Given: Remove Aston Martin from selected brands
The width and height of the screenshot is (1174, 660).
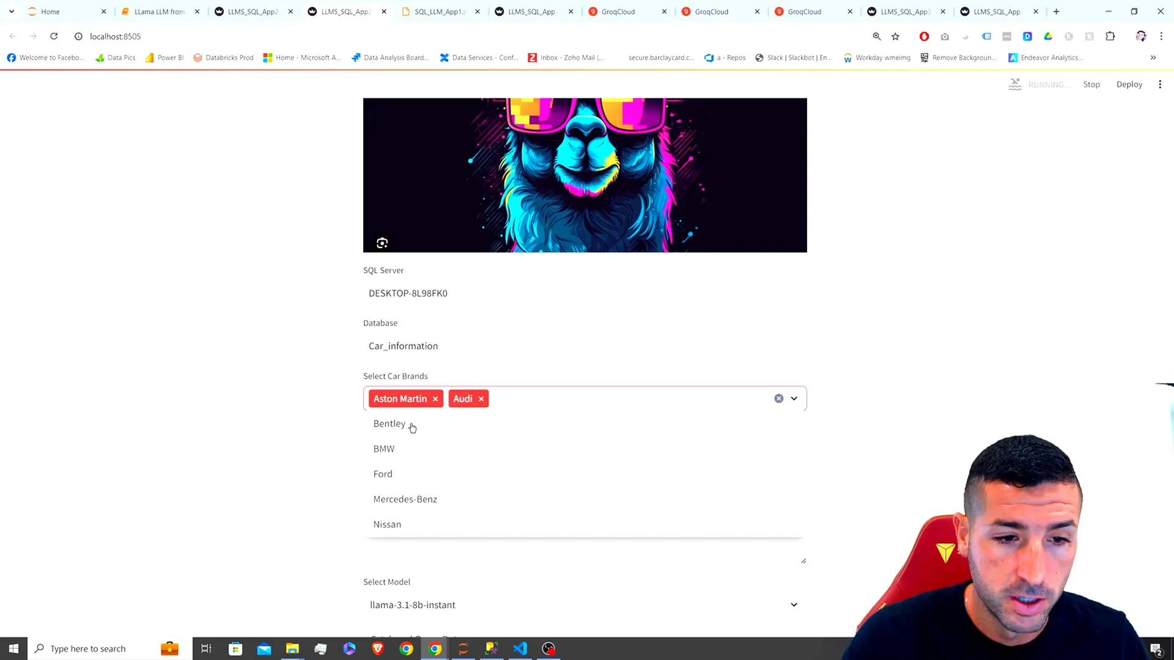Looking at the screenshot, I should pyautogui.click(x=435, y=398).
